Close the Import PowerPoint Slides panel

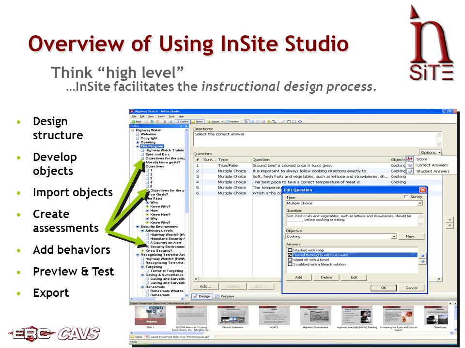click(x=455, y=304)
